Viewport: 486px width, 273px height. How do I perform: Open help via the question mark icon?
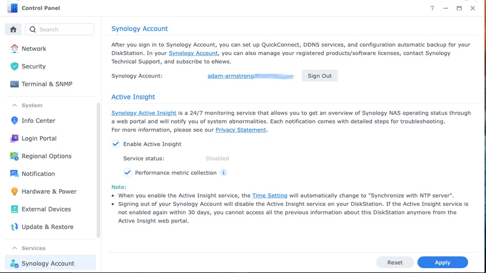[x=432, y=8]
